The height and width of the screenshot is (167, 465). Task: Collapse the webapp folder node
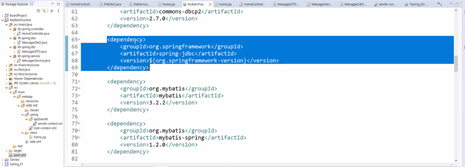15,96
